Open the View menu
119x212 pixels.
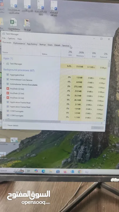point(20,39)
